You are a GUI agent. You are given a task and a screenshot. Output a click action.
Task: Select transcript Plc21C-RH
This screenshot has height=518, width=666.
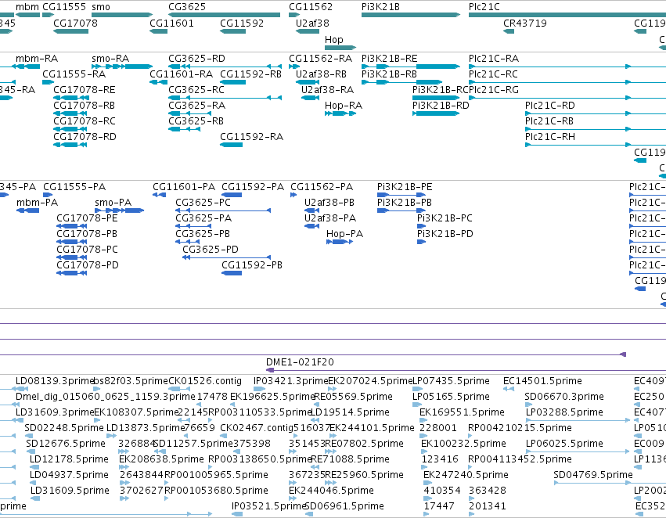(x=550, y=137)
